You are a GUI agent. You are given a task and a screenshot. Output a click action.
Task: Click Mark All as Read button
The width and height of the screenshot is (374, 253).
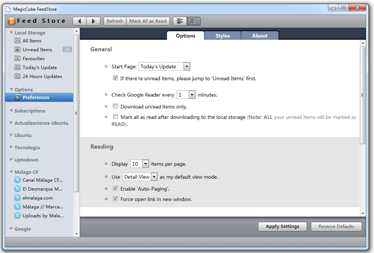tap(148, 21)
